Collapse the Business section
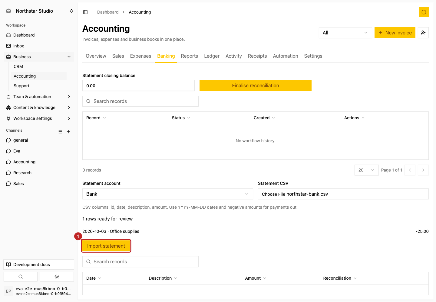This screenshot has height=302, width=436. pyautogui.click(x=39, y=57)
